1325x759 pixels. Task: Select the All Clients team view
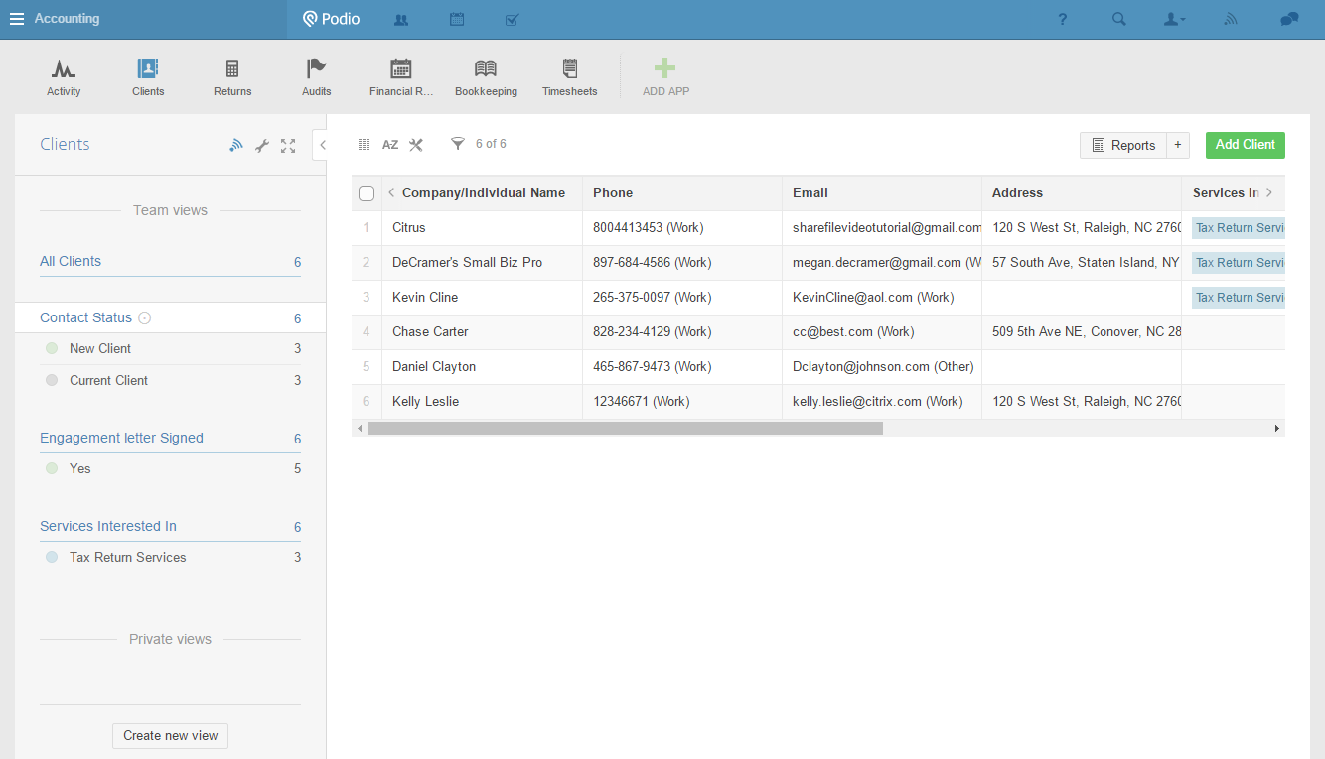tap(71, 261)
